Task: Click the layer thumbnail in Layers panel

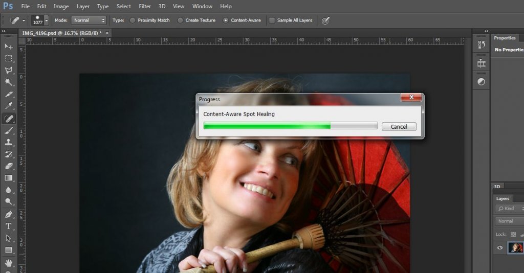Action: tap(515, 248)
